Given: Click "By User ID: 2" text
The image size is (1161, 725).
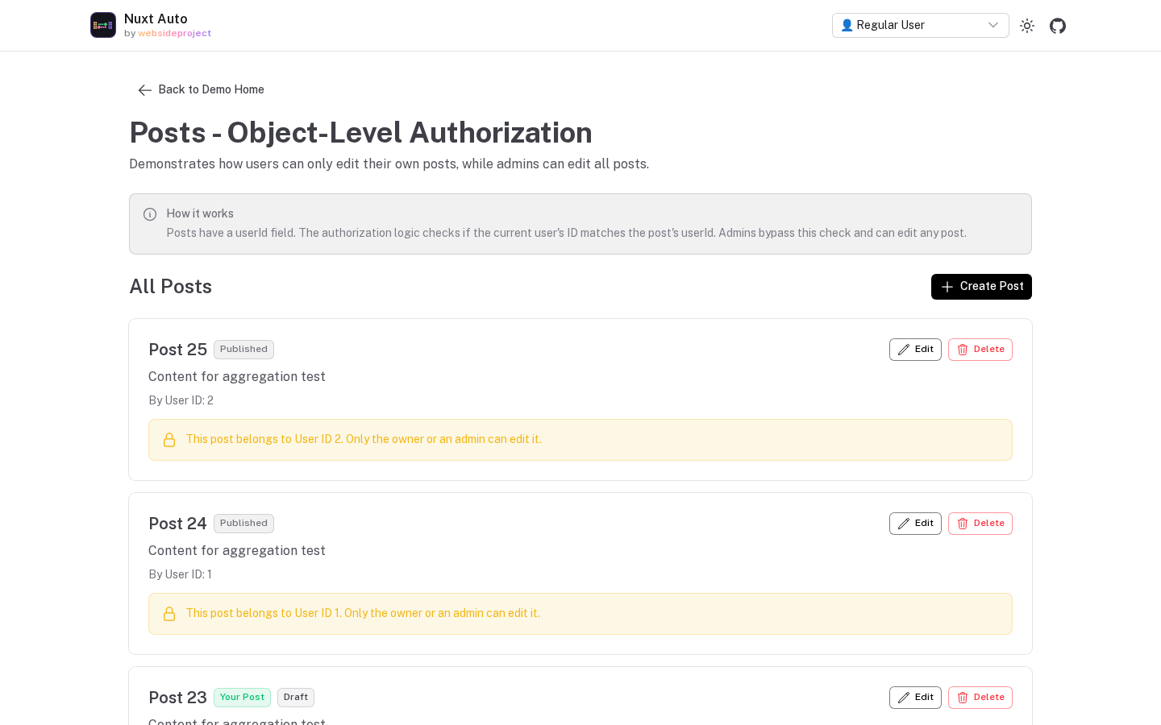Looking at the screenshot, I should [x=181, y=400].
